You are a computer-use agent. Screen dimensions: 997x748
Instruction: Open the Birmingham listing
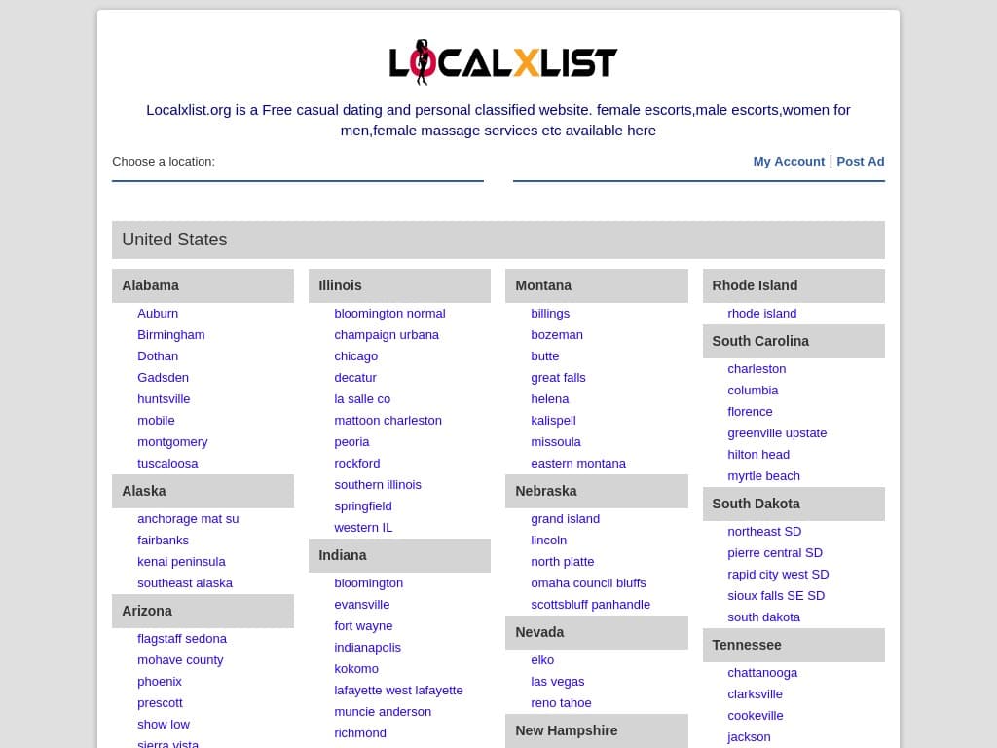pyautogui.click(x=170, y=334)
